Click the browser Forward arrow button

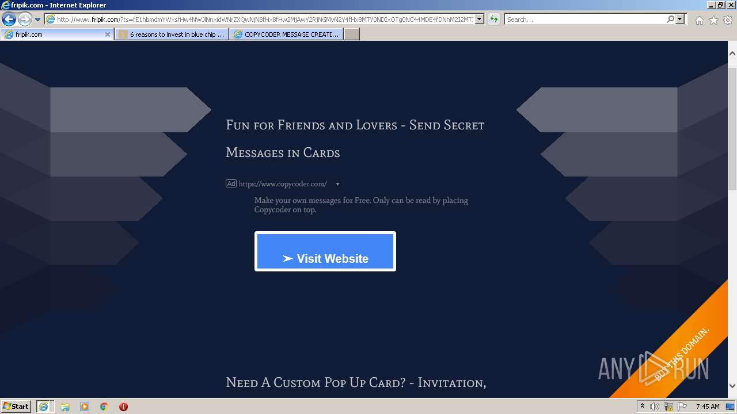25,19
